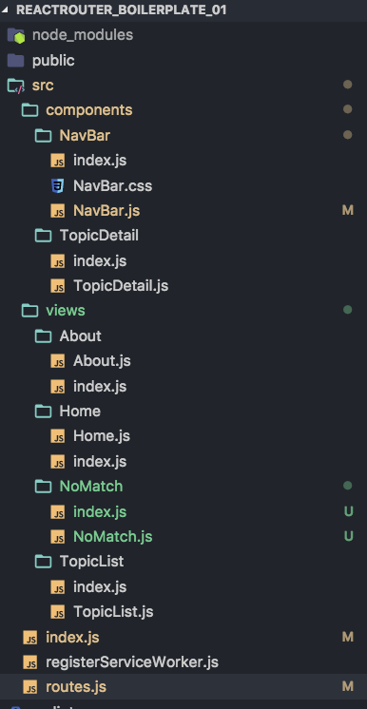367x709 pixels.
Task: Collapse the Home folder label
Action: tap(80, 411)
